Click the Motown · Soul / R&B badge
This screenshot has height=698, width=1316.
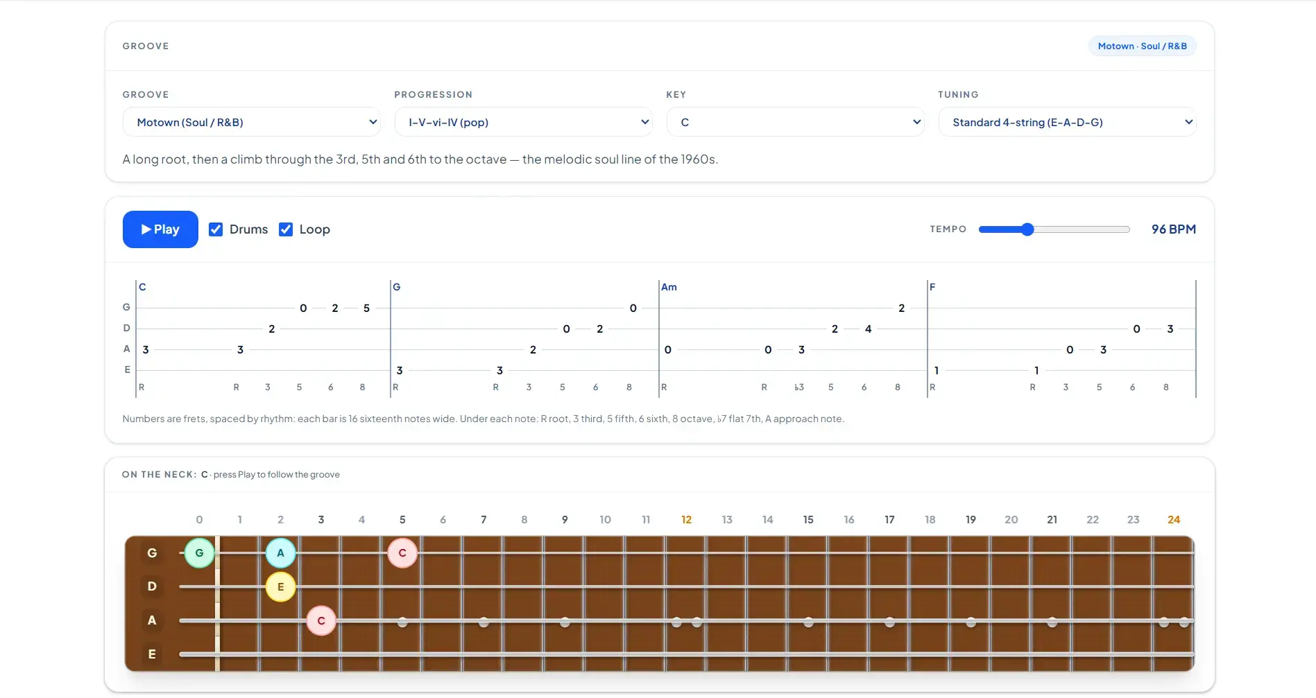click(x=1143, y=46)
